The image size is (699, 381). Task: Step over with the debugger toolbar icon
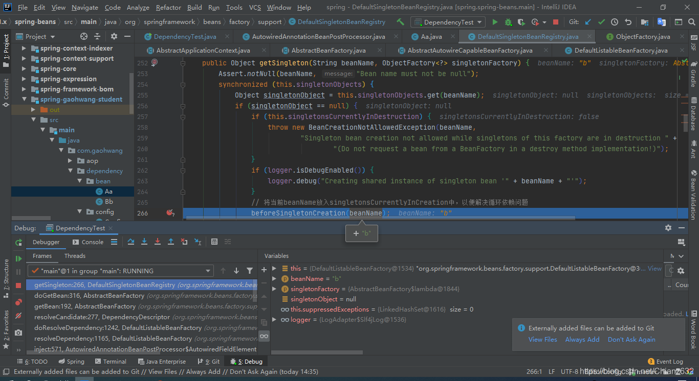[131, 242]
